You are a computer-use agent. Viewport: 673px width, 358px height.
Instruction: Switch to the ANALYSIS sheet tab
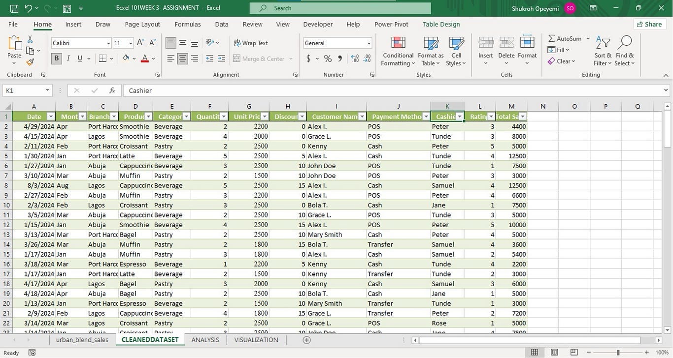[205, 340]
